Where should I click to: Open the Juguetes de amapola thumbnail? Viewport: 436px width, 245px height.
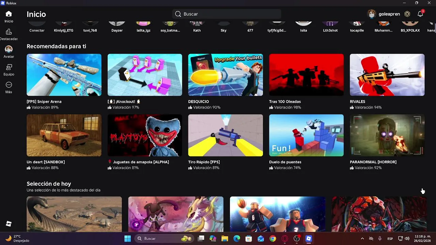(145, 135)
